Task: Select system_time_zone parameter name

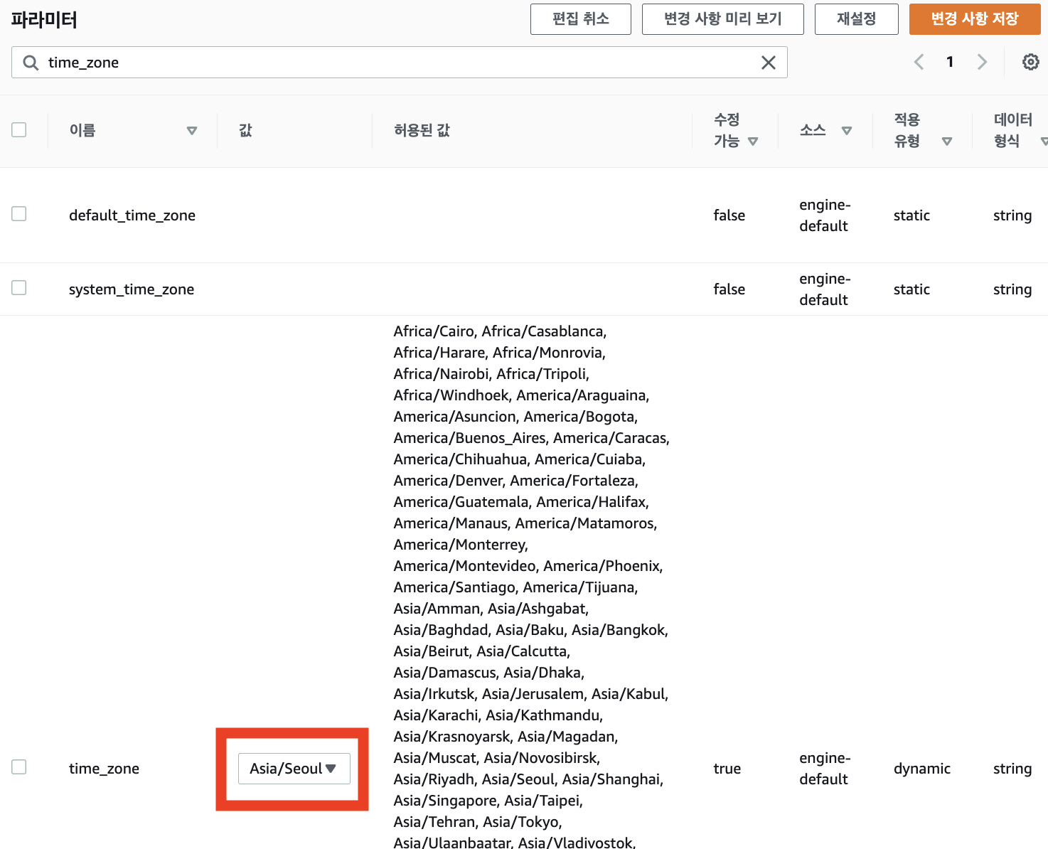Action: click(x=132, y=289)
